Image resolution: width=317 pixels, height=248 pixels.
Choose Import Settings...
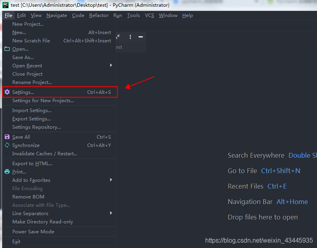pos(59,111)
